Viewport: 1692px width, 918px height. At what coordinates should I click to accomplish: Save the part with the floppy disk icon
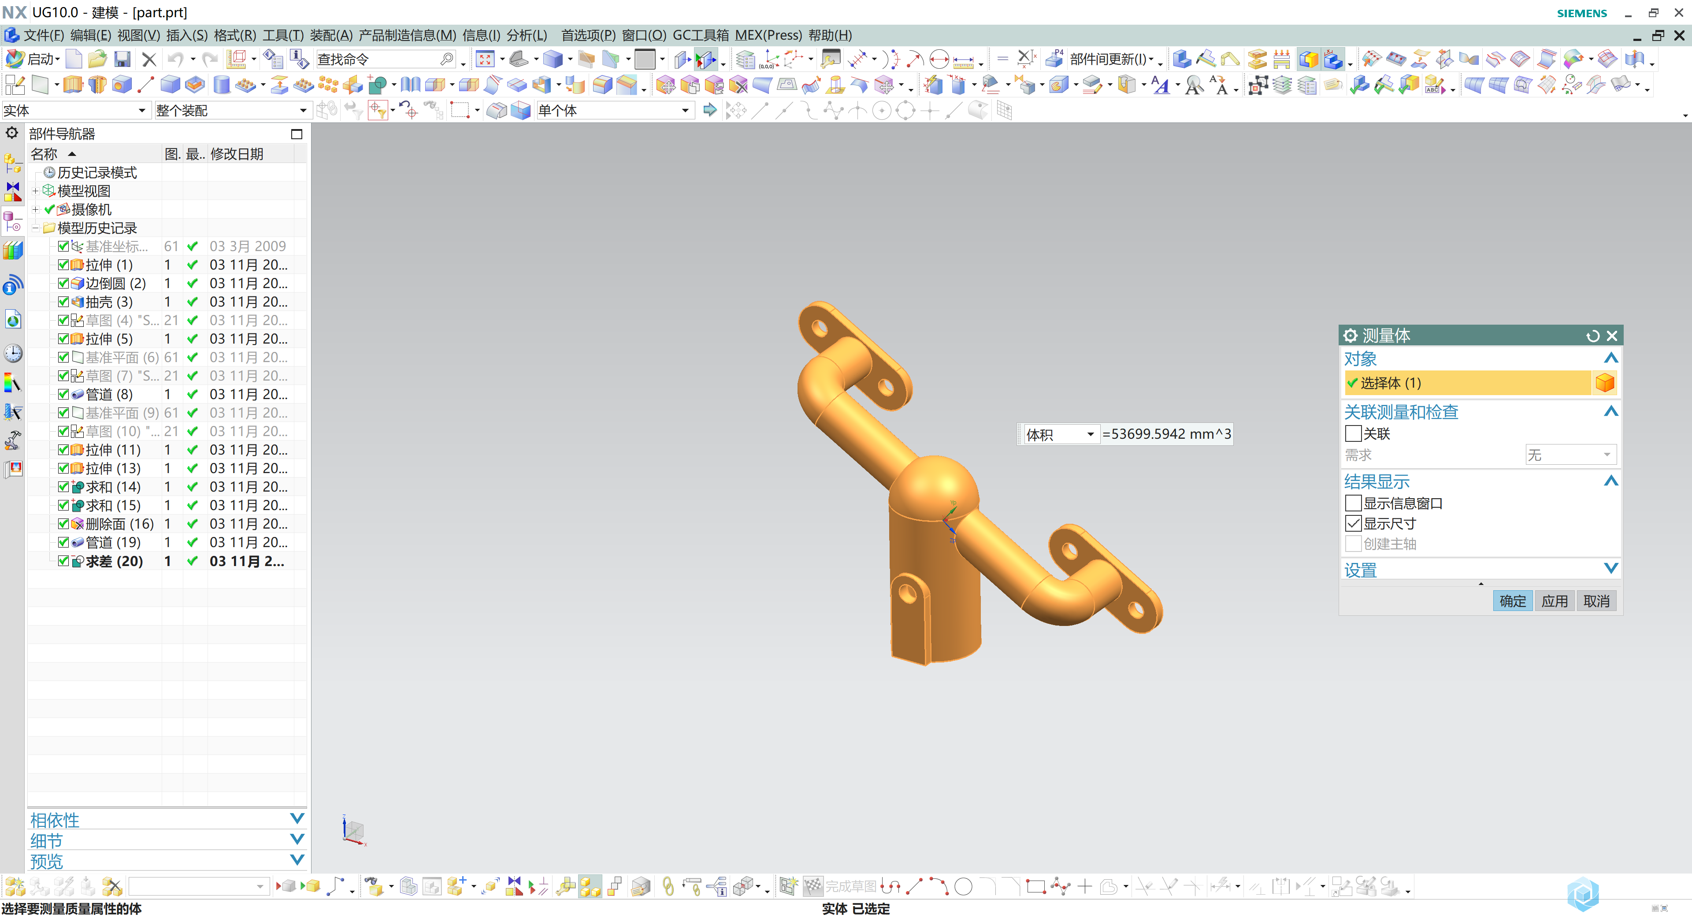pyautogui.click(x=122, y=60)
